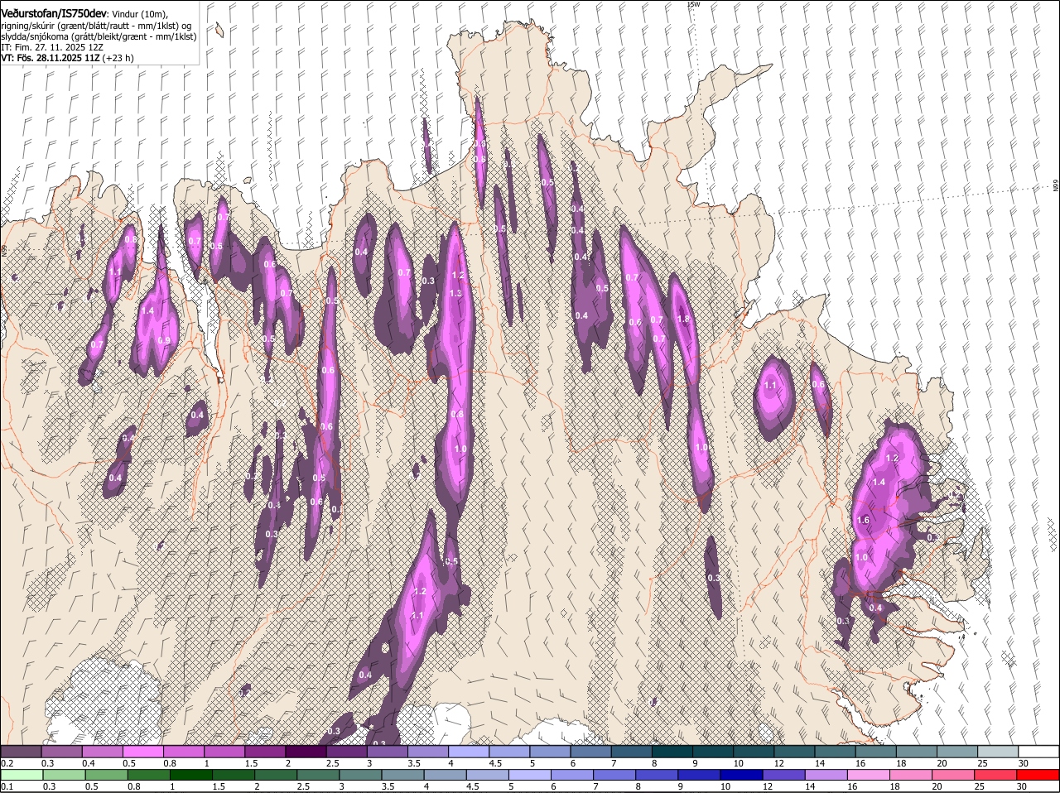The height and width of the screenshot is (793, 1060).
Task: Pick the 0.4–0.5 orchid swatch in purple legend
Action: 104,752
